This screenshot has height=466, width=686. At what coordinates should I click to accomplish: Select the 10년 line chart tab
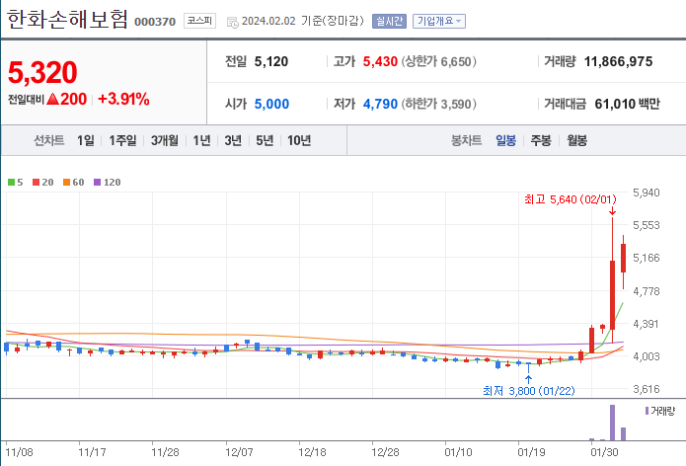click(x=299, y=140)
